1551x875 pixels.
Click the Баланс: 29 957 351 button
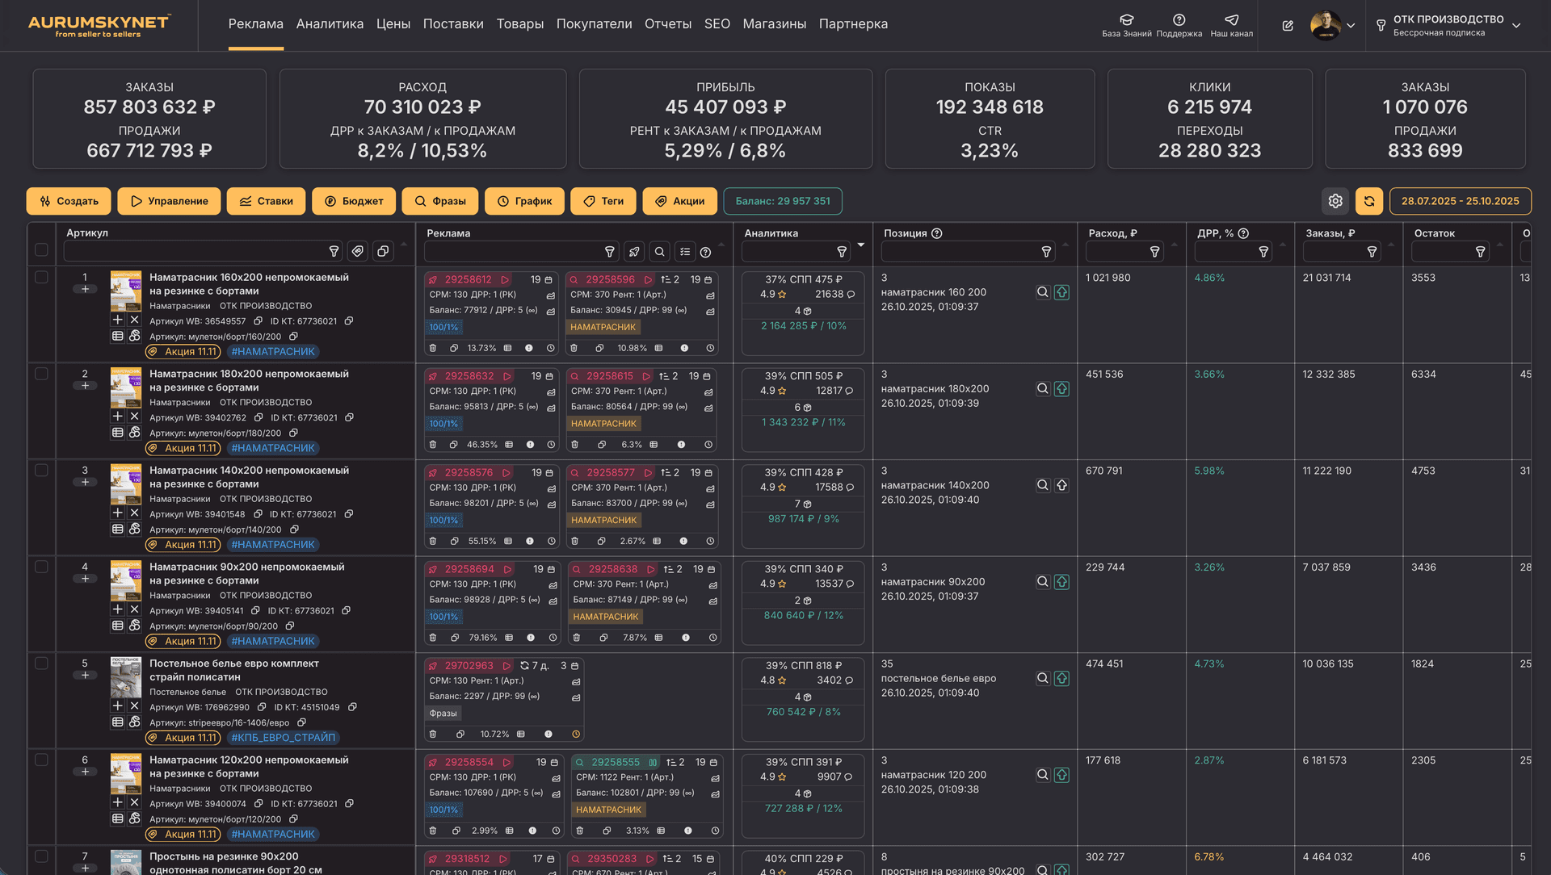pyautogui.click(x=783, y=201)
